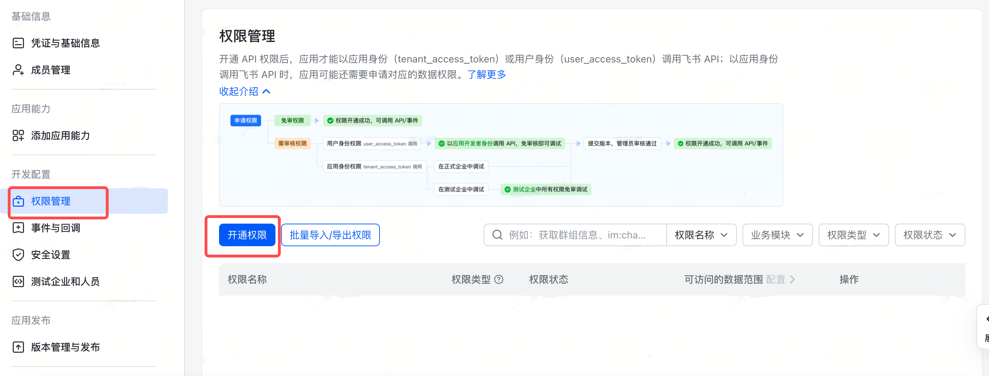This screenshot has height=376, width=989.
Task: Click the 权限状态 column header
Action: (548, 280)
